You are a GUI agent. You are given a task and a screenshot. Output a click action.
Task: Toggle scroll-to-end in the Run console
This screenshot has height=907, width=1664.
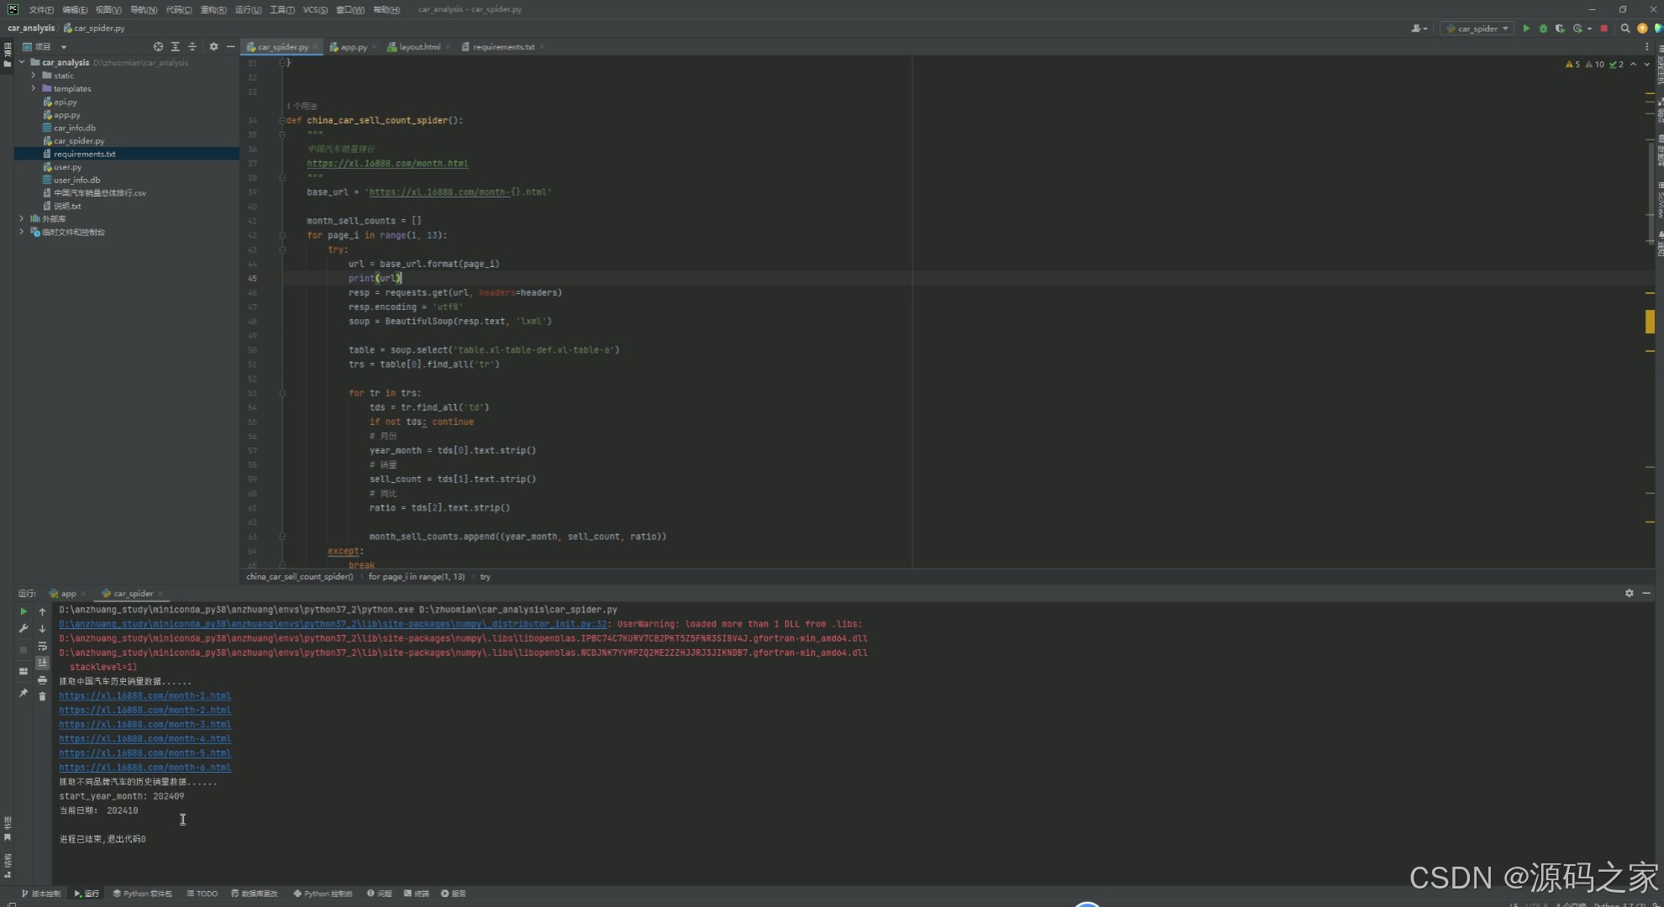pyautogui.click(x=42, y=663)
